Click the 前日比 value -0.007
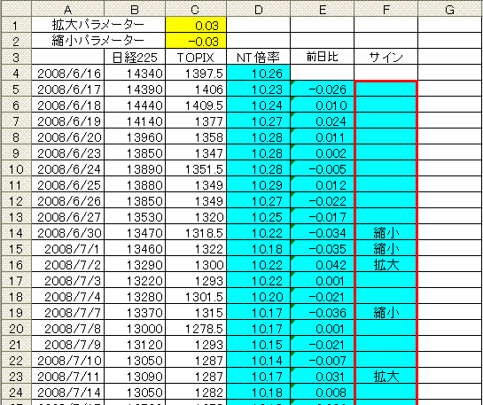The width and height of the screenshot is (483, 405). click(323, 361)
